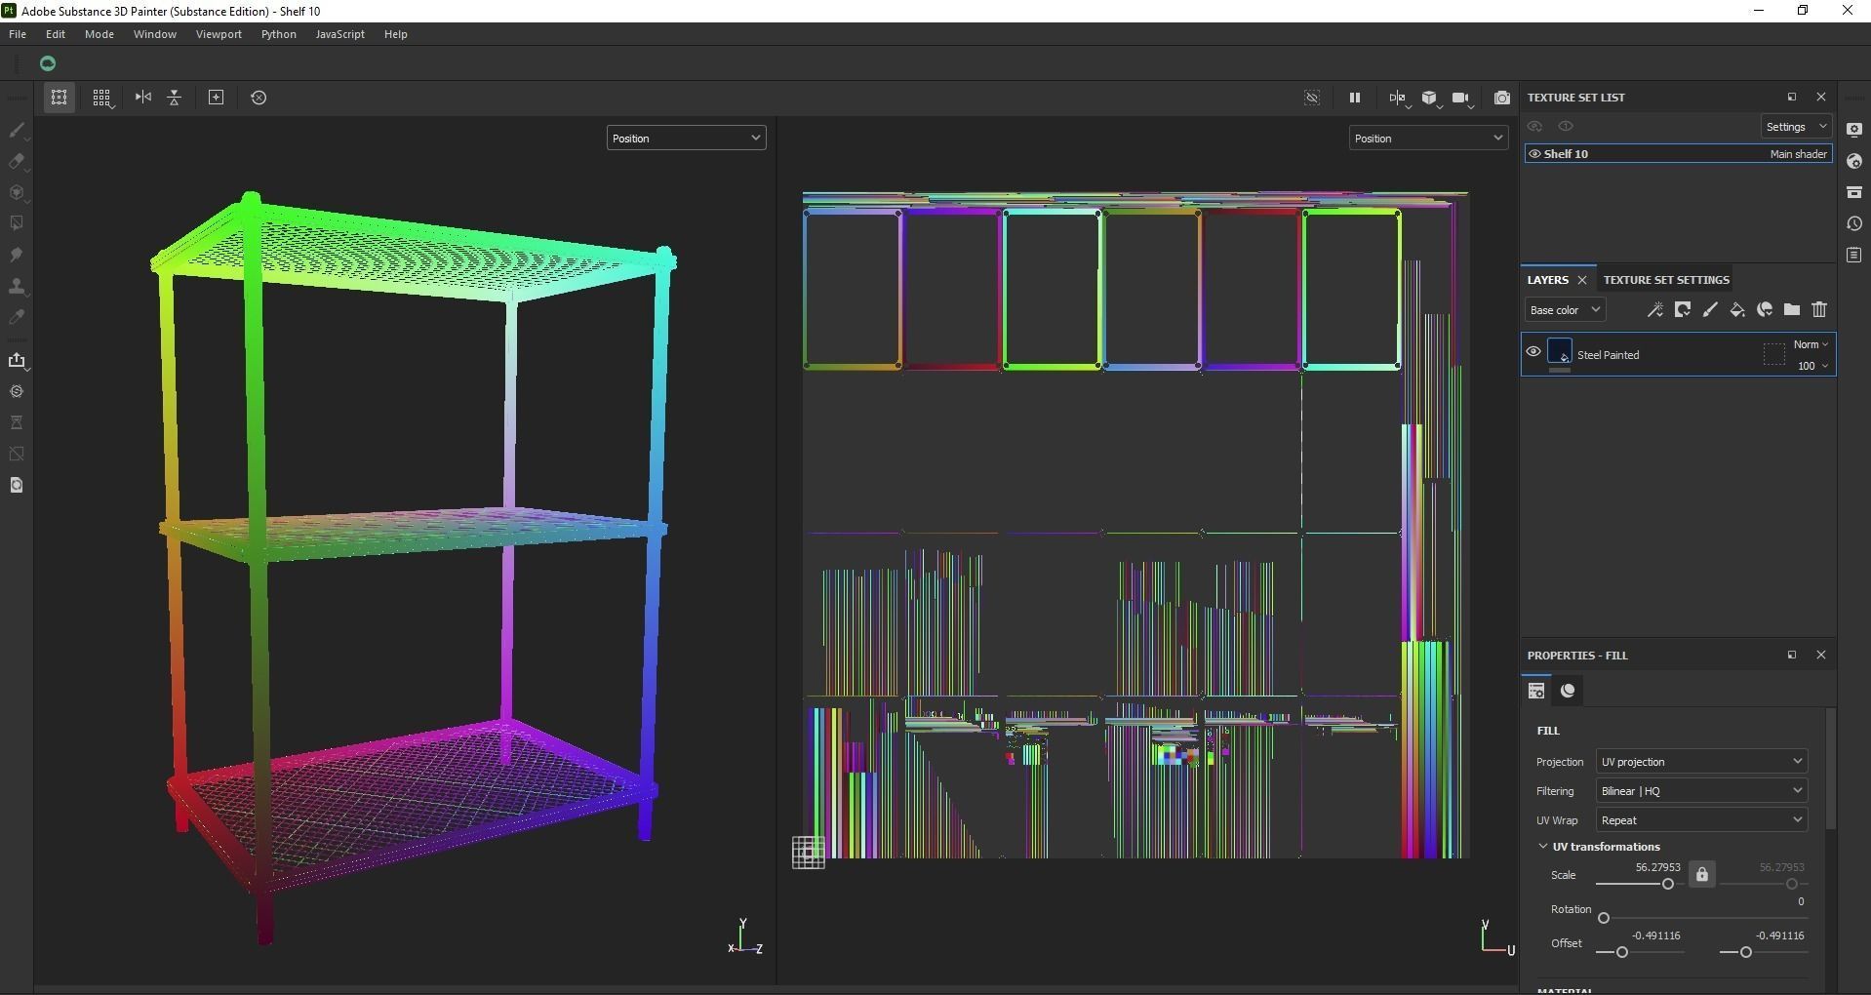Open the 3D viewport Position channel dropdown
This screenshot has width=1871, height=995.
pyautogui.click(x=686, y=139)
